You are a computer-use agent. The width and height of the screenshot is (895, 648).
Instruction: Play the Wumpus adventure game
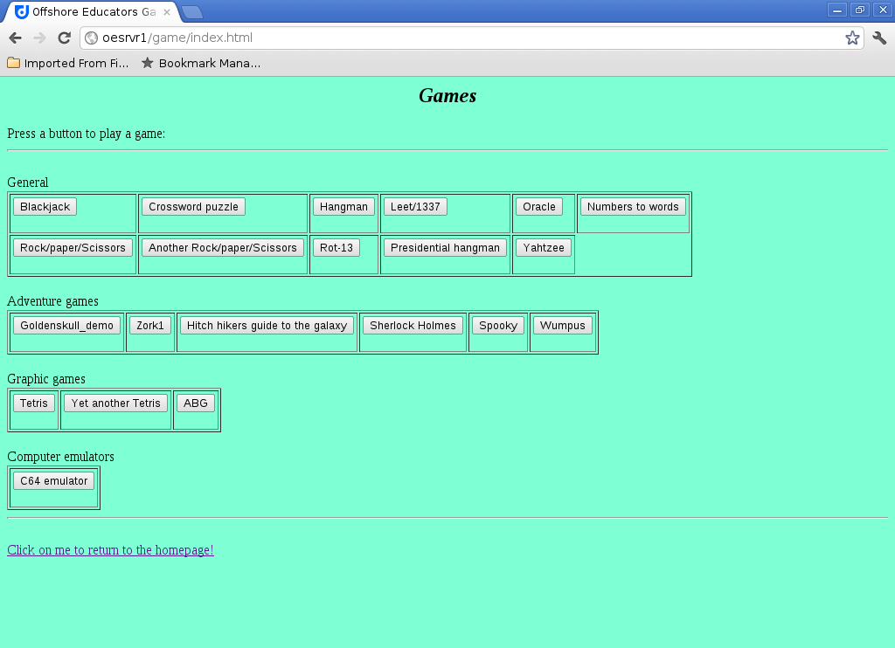coord(562,325)
